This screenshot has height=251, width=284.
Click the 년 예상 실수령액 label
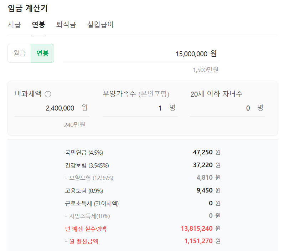coord(86,229)
